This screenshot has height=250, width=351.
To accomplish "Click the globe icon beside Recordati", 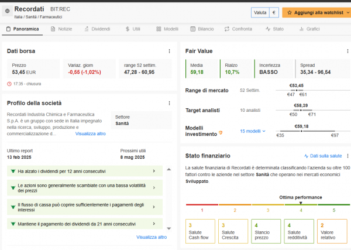I will [8, 11].
